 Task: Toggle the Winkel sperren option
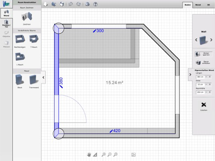204,54
